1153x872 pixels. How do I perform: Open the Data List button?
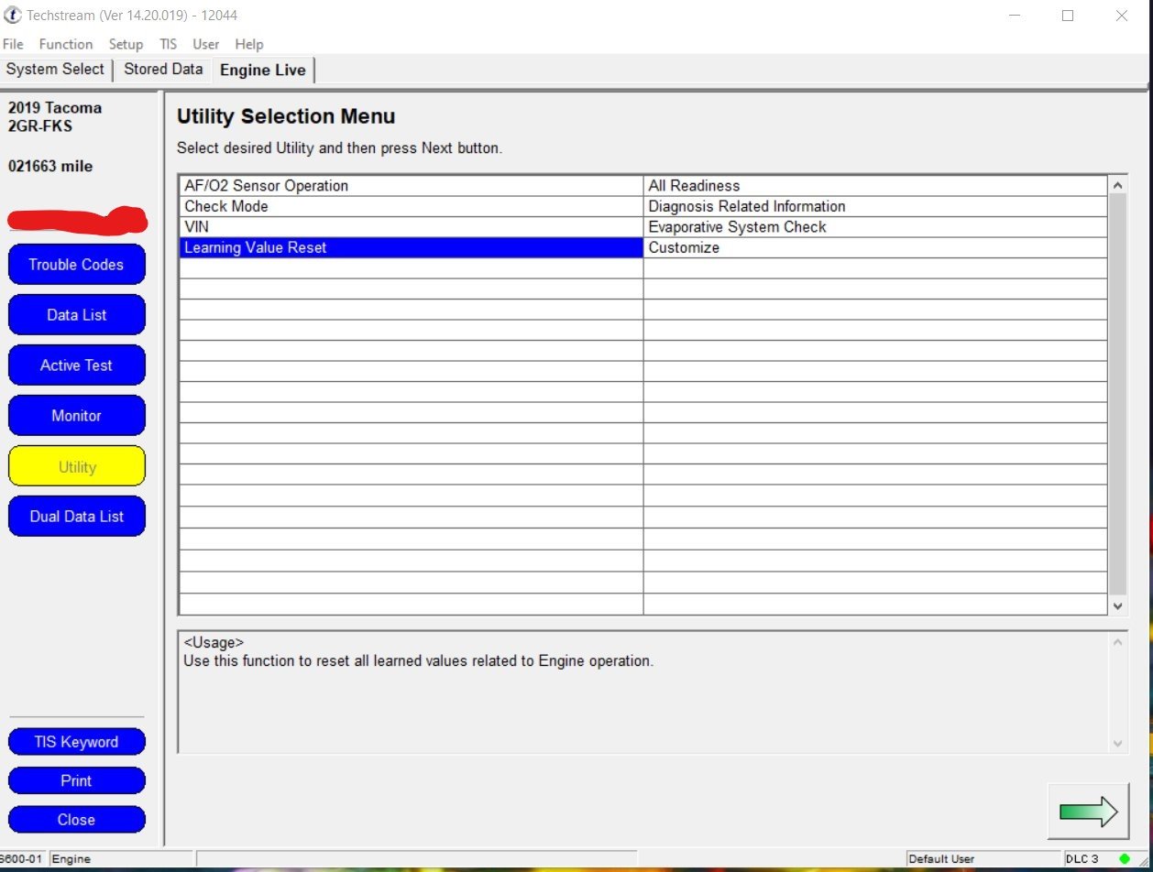click(76, 315)
